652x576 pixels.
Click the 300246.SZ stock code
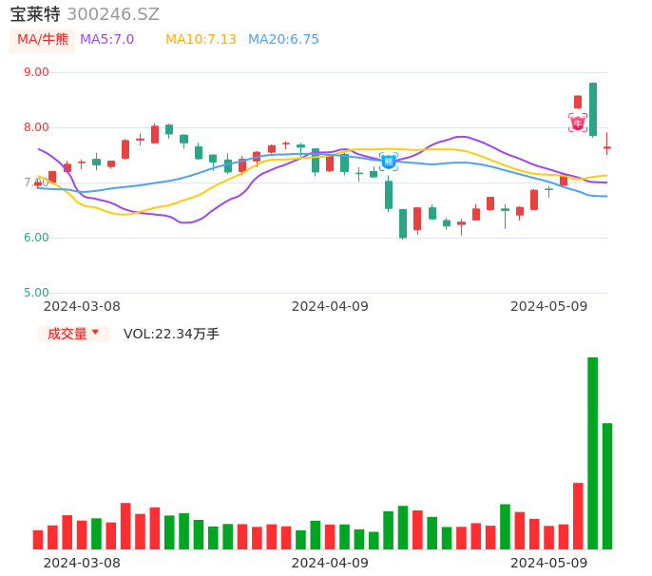(113, 14)
